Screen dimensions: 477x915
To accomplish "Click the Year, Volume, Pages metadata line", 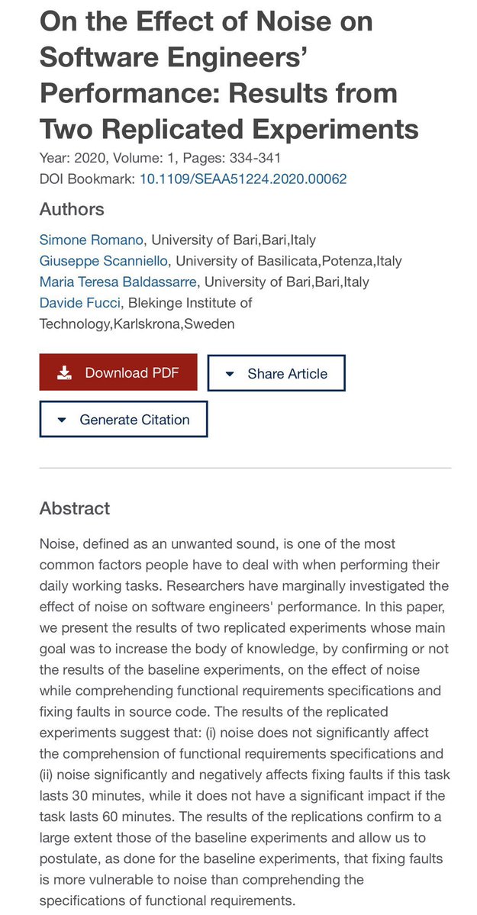I will [160, 157].
